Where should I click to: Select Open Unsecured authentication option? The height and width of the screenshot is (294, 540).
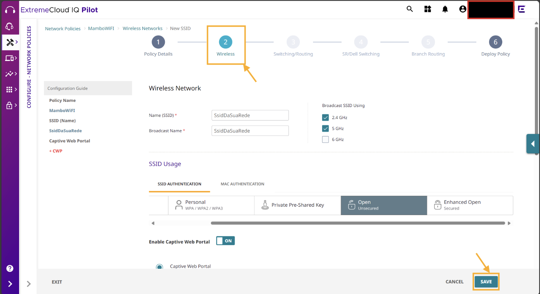tap(384, 205)
